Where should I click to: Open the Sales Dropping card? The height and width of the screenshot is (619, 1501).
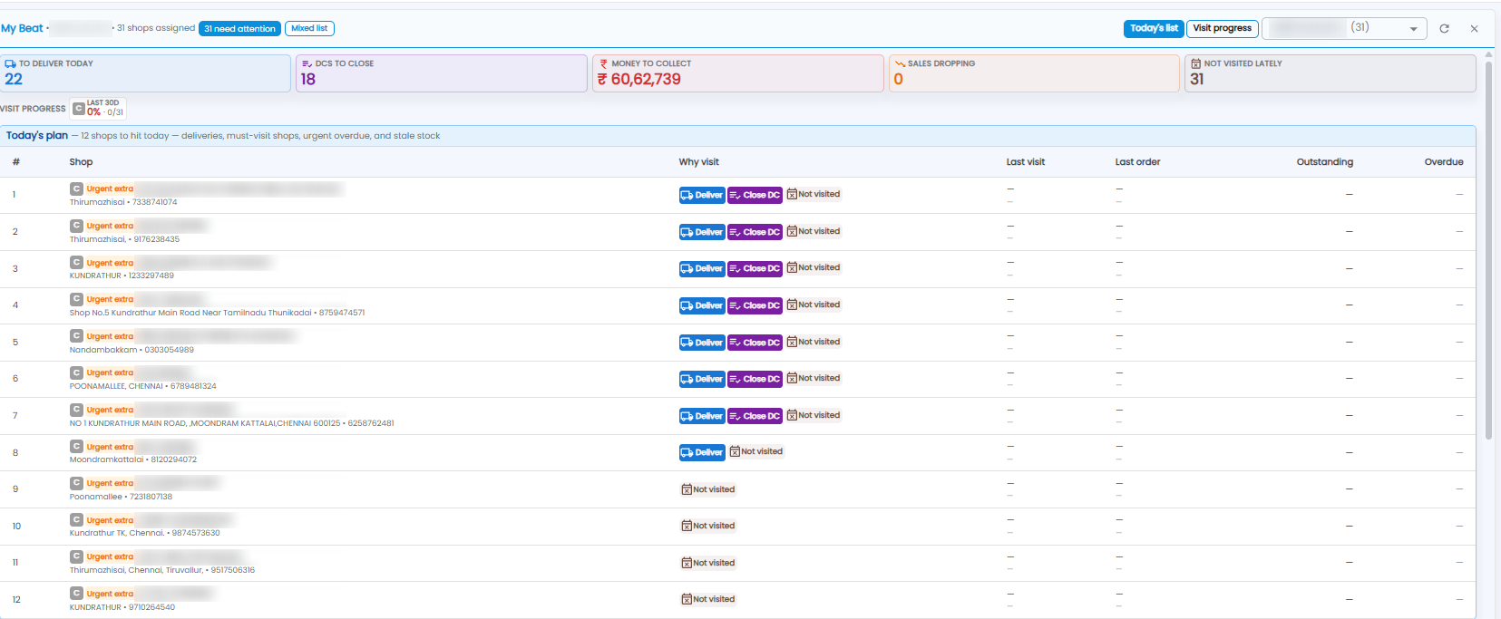(x=1034, y=73)
